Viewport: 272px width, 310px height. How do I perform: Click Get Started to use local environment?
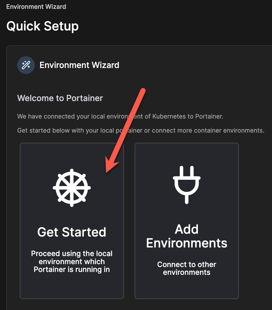[x=72, y=232]
